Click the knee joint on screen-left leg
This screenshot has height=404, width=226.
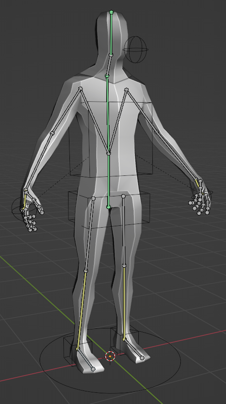tap(86, 271)
